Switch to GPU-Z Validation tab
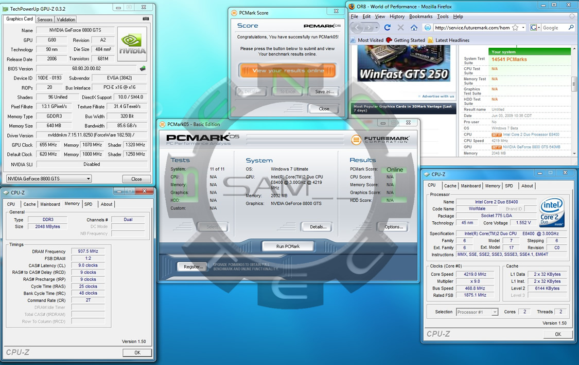This screenshot has width=579, height=365. tap(66, 19)
